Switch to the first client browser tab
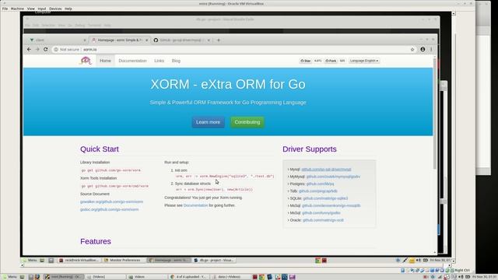The width and height of the screenshot is (498, 280). pos(57,40)
